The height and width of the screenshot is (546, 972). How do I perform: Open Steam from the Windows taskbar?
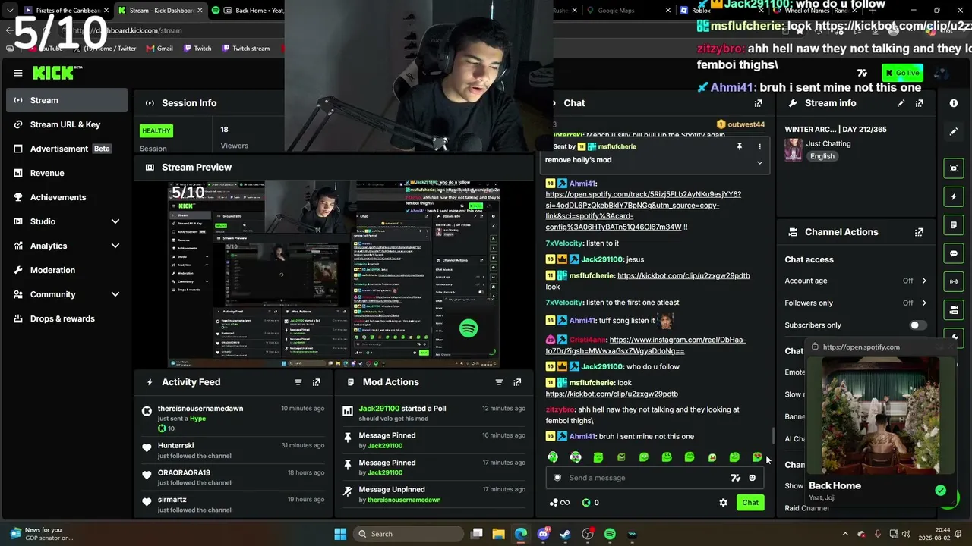[565, 534]
